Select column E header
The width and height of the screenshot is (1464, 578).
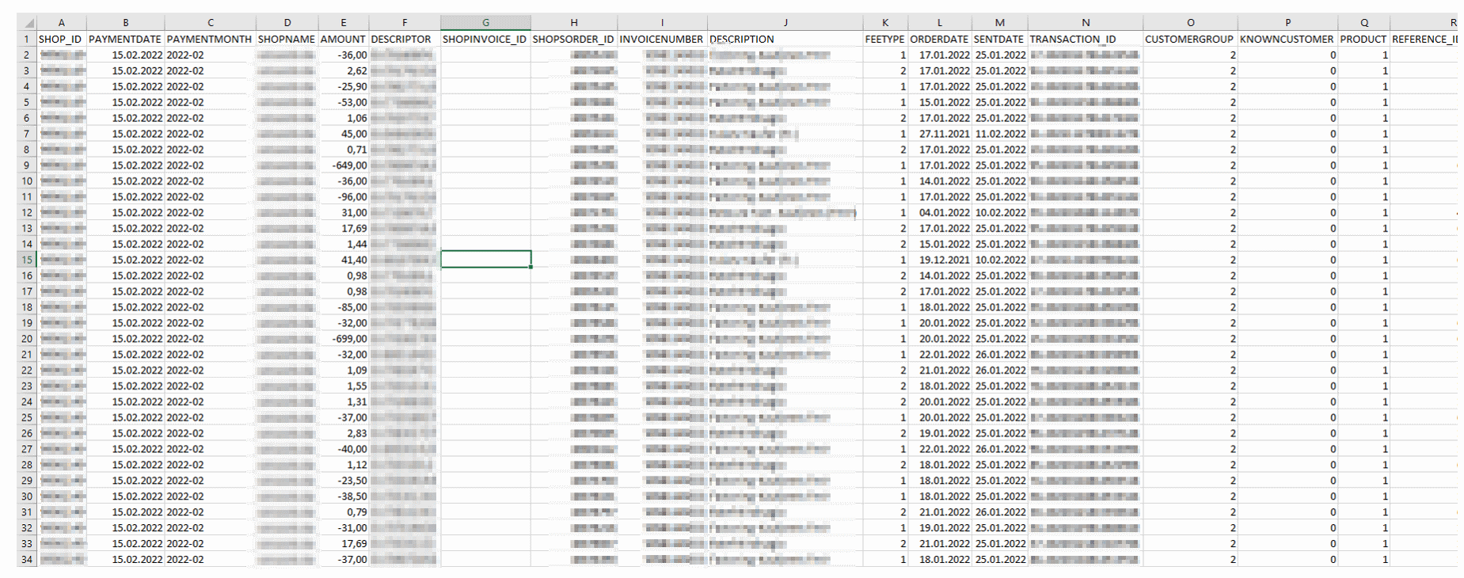pyautogui.click(x=343, y=23)
